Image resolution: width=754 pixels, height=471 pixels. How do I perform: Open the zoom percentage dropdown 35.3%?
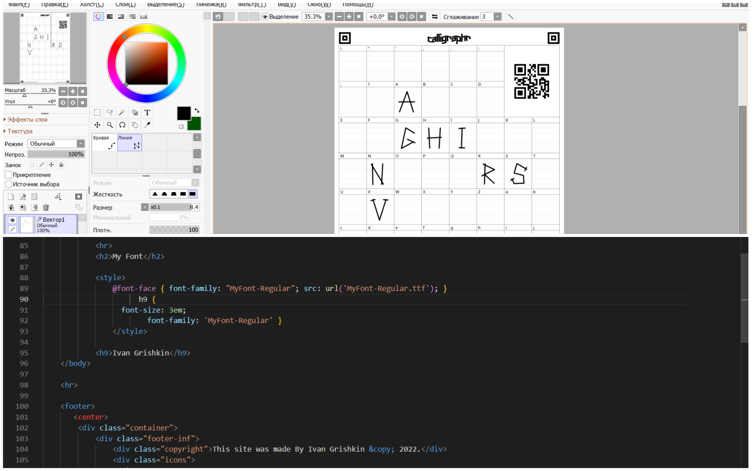click(x=329, y=16)
